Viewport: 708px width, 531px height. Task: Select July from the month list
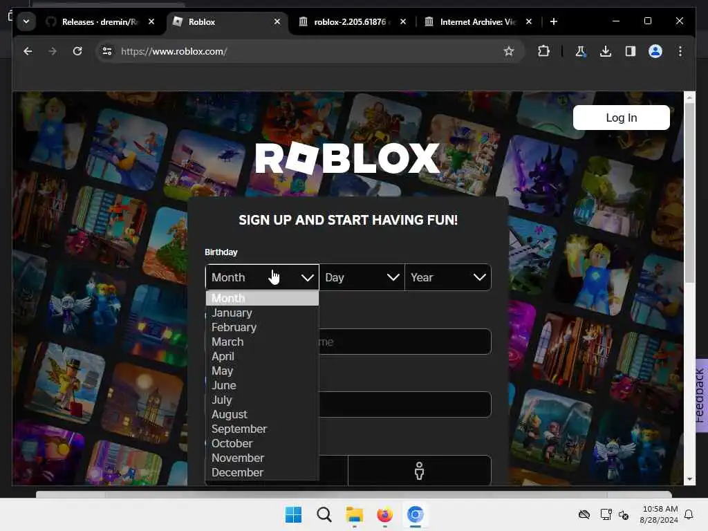pyautogui.click(x=262, y=400)
